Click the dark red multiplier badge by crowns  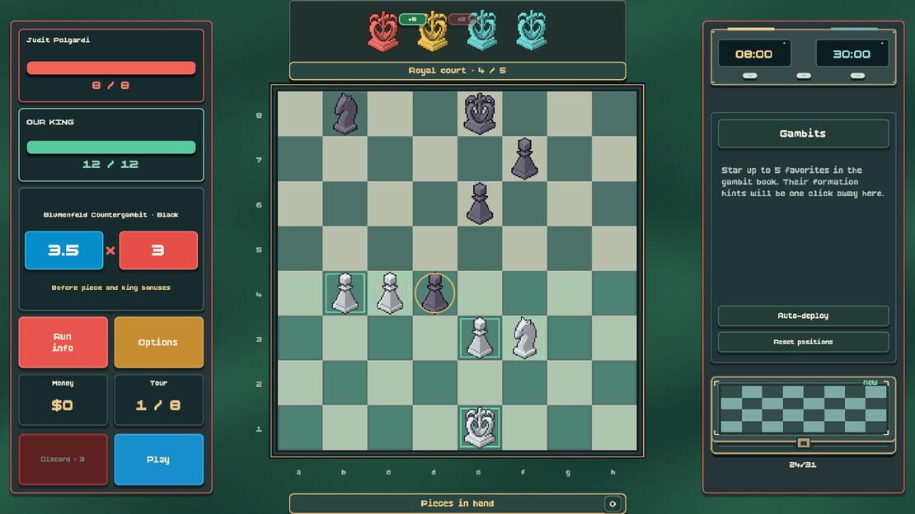pos(461,19)
